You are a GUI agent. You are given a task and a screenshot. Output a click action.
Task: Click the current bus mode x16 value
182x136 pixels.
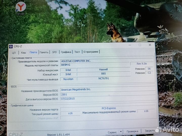click(x=70, y=113)
